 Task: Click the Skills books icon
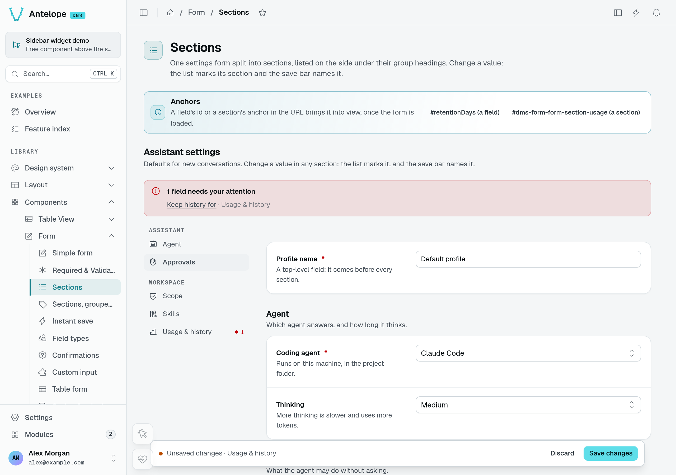point(153,314)
